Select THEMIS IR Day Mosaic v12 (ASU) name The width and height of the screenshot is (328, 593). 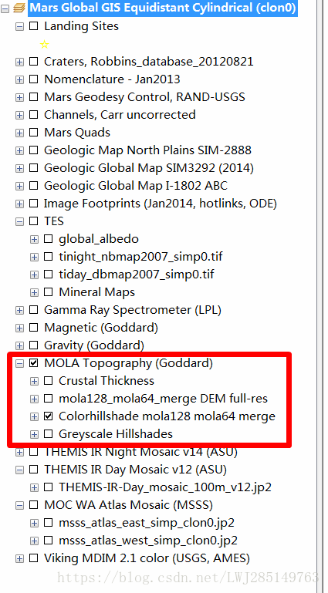pos(135,470)
